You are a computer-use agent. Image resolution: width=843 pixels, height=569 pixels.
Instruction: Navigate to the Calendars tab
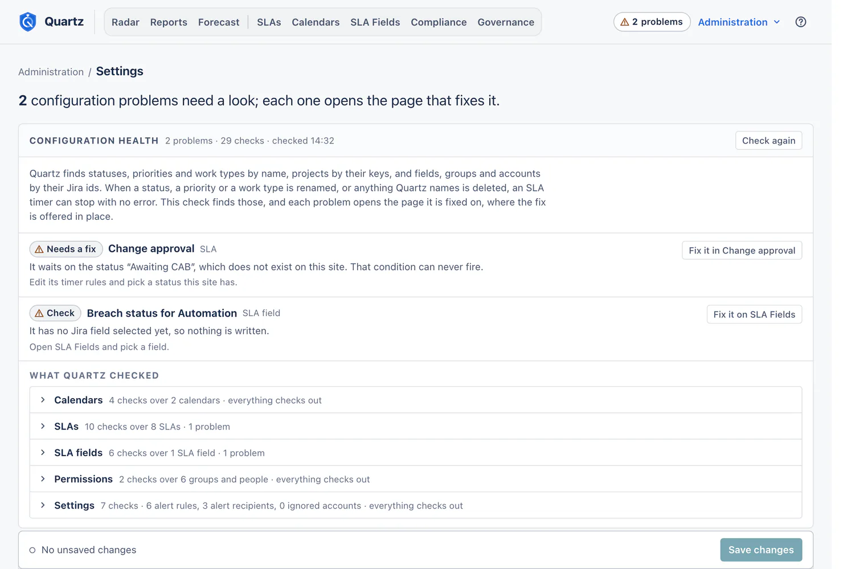click(316, 22)
